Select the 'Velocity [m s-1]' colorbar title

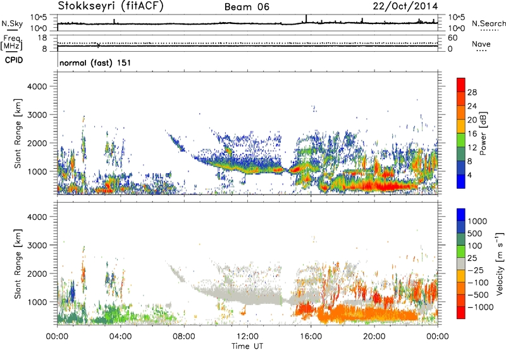500,263
